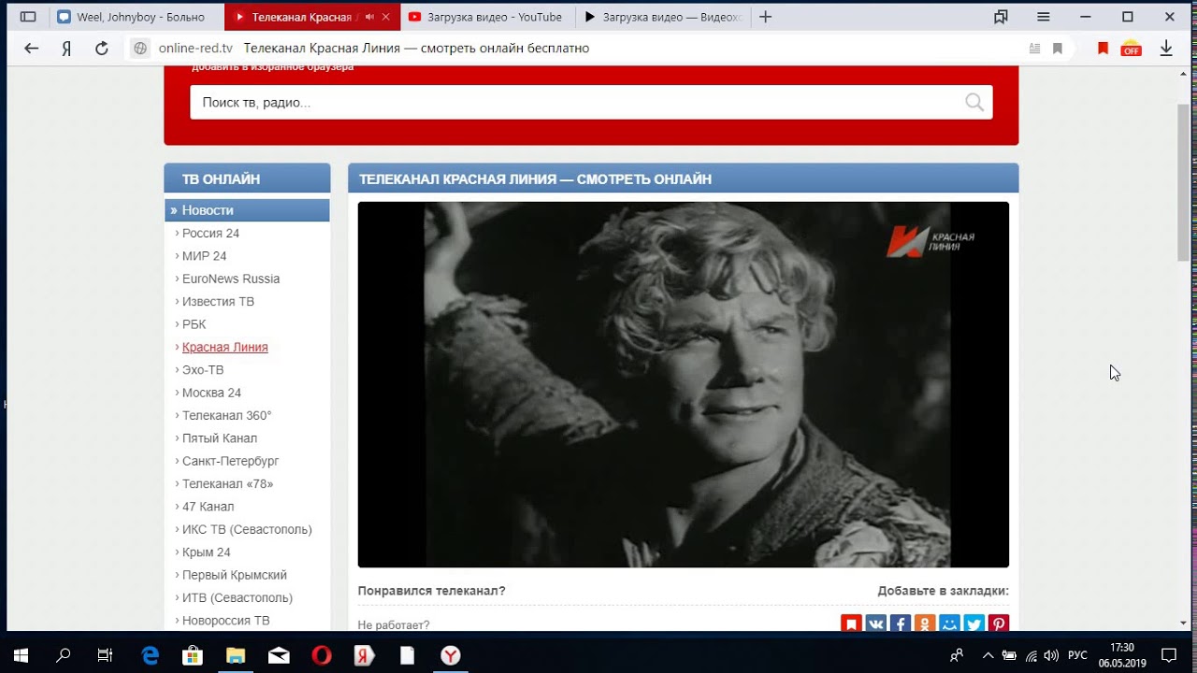Share on Мой Мир icon
The width and height of the screenshot is (1197, 673).
[x=949, y=623]
